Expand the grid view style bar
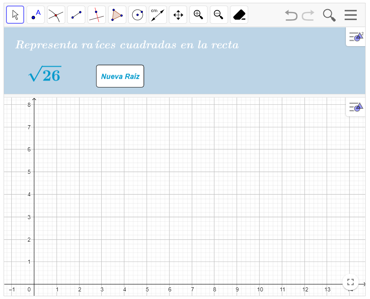This screenshot has width=370, height=299. (356, 107)
